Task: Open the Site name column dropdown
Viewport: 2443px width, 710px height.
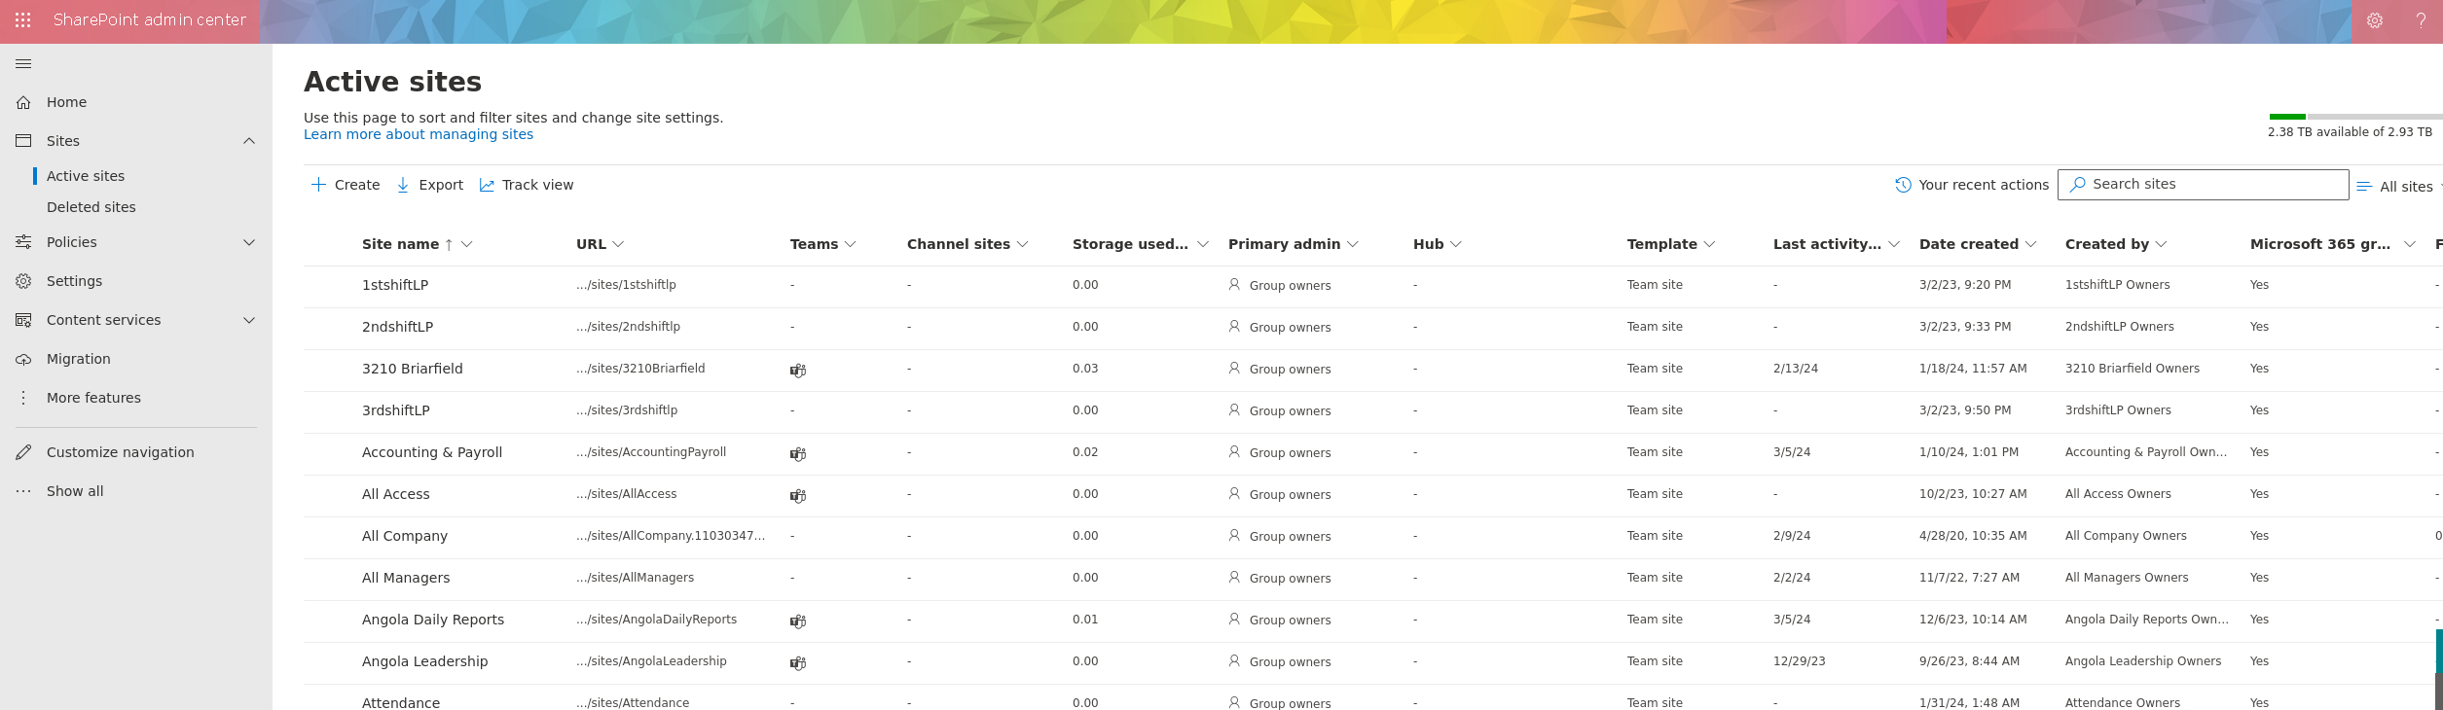Action: [467, 244]
